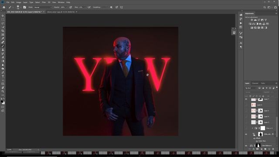The image size is (279, 157).
Task: Select the Zoom tool
Action: click(x=3, y=91)
